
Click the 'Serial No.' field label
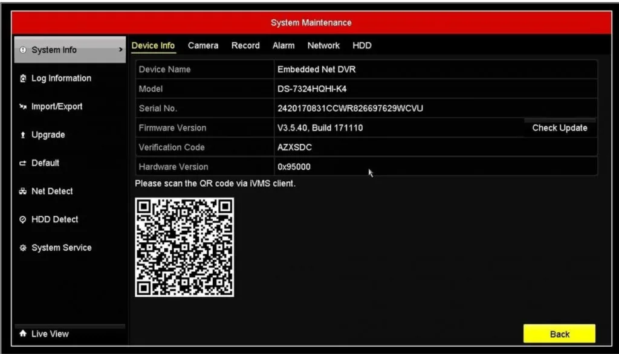pos(158,108)
